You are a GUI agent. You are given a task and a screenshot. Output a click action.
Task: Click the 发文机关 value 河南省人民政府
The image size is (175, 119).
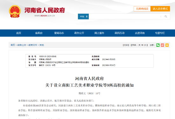(45, 59)
